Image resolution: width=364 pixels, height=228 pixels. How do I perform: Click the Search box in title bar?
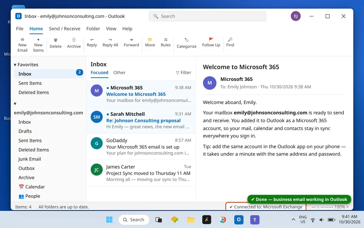(207, 16)
